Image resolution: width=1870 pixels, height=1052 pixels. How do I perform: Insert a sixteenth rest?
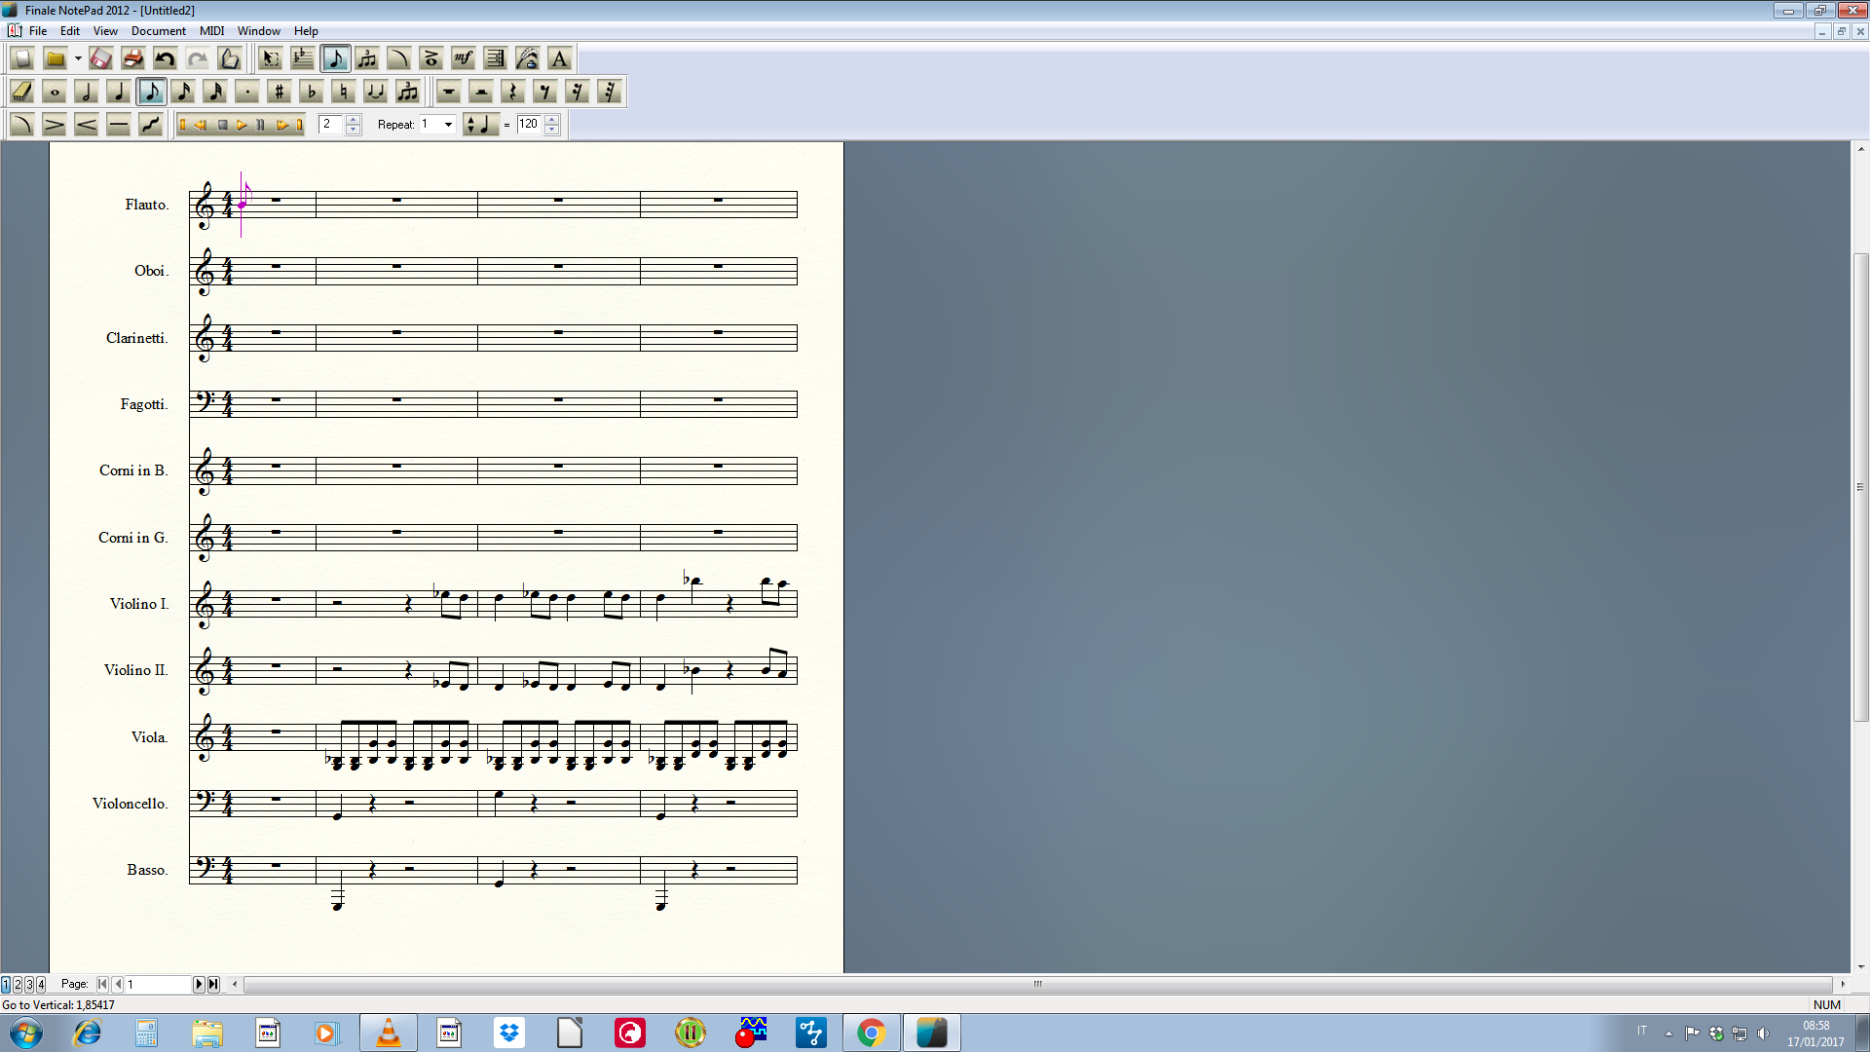(578, 92)
